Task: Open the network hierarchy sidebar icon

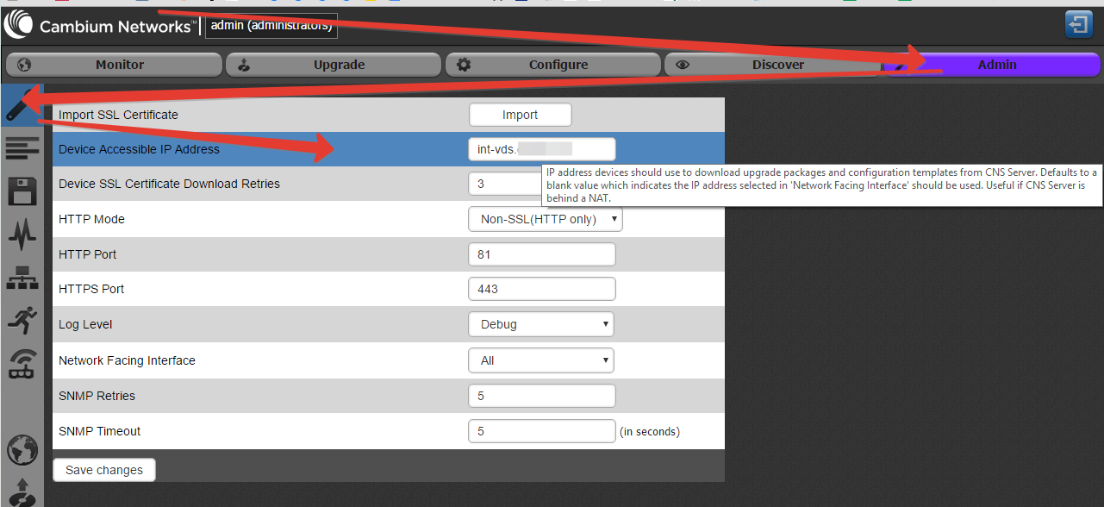Action: (x=22, y=277)
